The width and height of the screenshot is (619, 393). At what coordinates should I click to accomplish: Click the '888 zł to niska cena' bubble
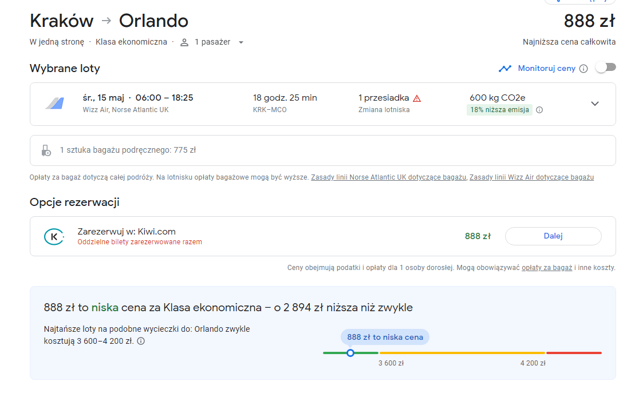click(x=385, y=337)
